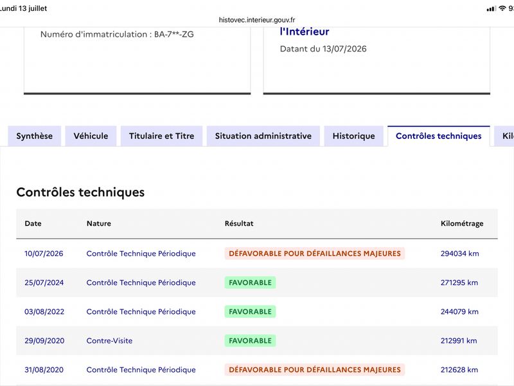This screenshot has width=514, height=386.
Task: Click Contrôle Technique Périodique in the 03/08/2022 row
Action: click(141, 311)
